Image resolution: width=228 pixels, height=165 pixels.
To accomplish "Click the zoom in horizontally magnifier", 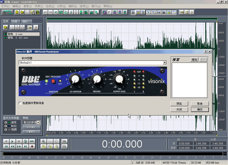I will 44,141.
